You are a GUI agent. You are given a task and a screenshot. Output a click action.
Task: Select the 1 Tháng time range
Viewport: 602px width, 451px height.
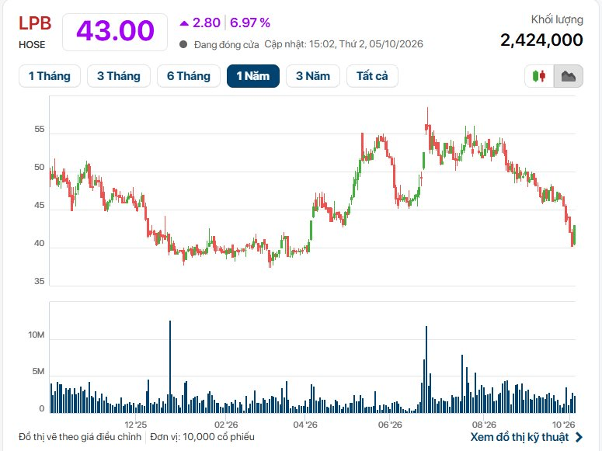pyautogui.click(x=50, y=76)
